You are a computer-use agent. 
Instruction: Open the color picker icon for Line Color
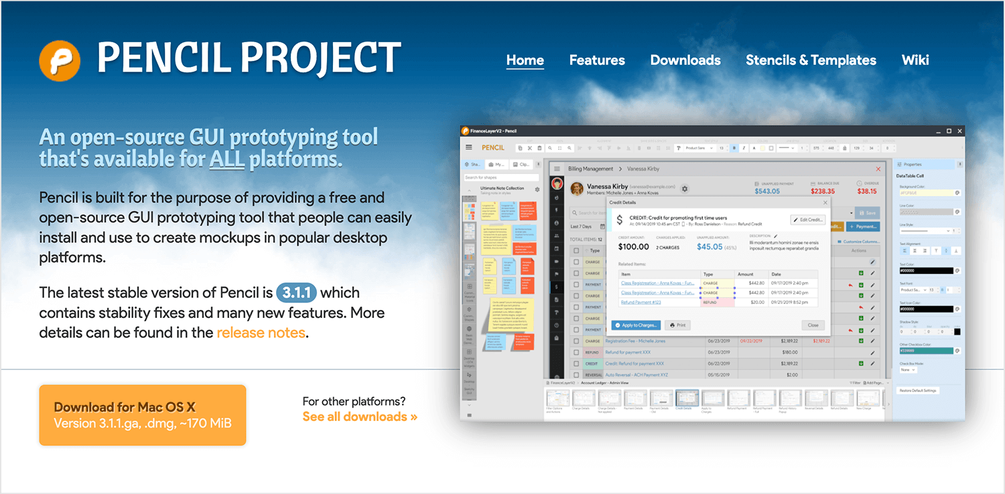[957, 212]
